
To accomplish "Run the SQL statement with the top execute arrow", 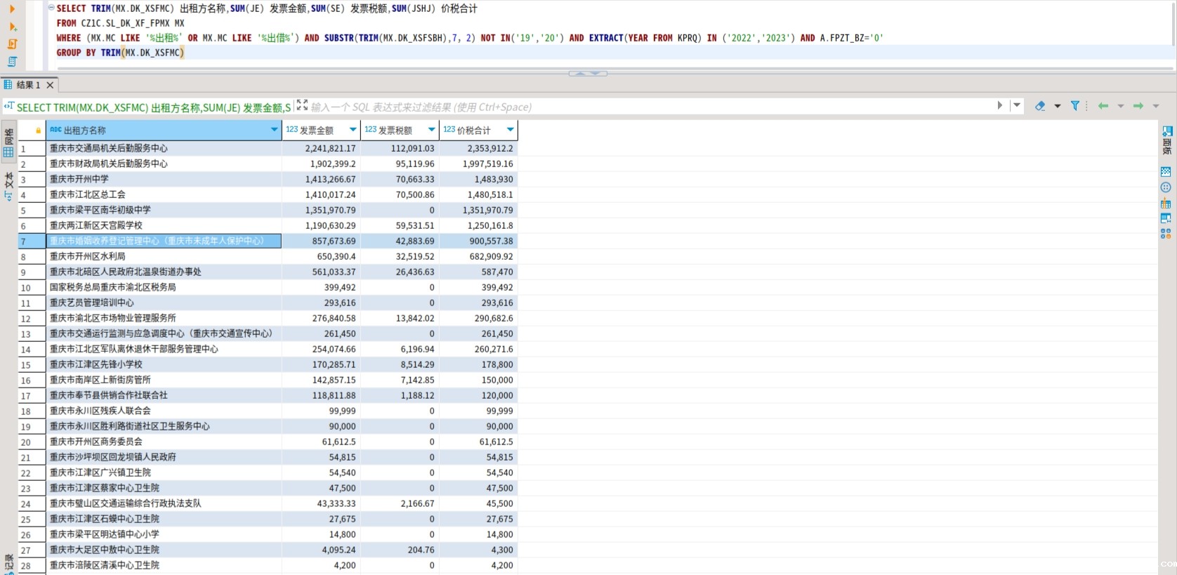I will (x=12, y=9).
